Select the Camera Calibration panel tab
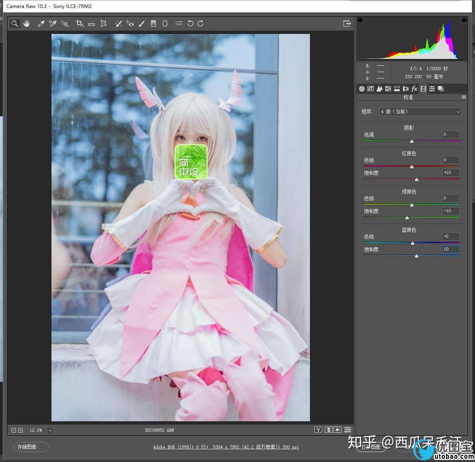This screenshot has width=475, height=462. (x=423, y=89)
